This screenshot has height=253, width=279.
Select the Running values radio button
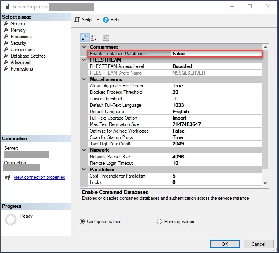pos(159,222)
